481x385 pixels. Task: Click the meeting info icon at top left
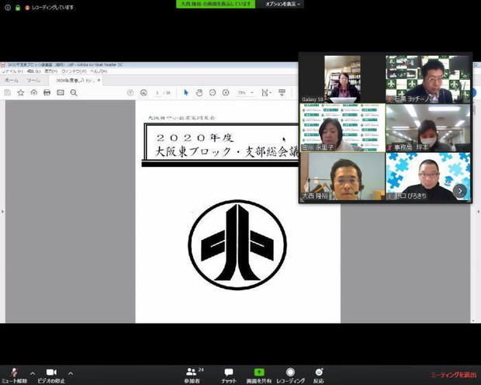click(x=8, y=7)
